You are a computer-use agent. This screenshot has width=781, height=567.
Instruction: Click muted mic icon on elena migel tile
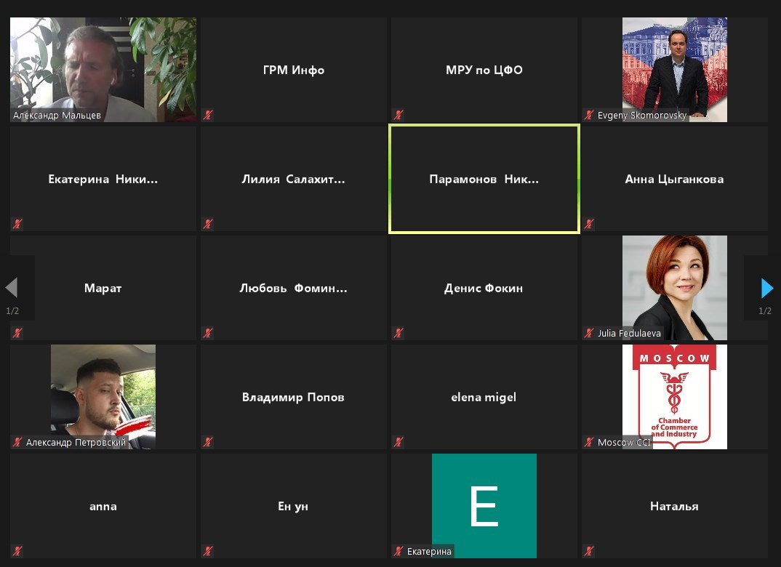pyautogui.click(x=398, y=442)
